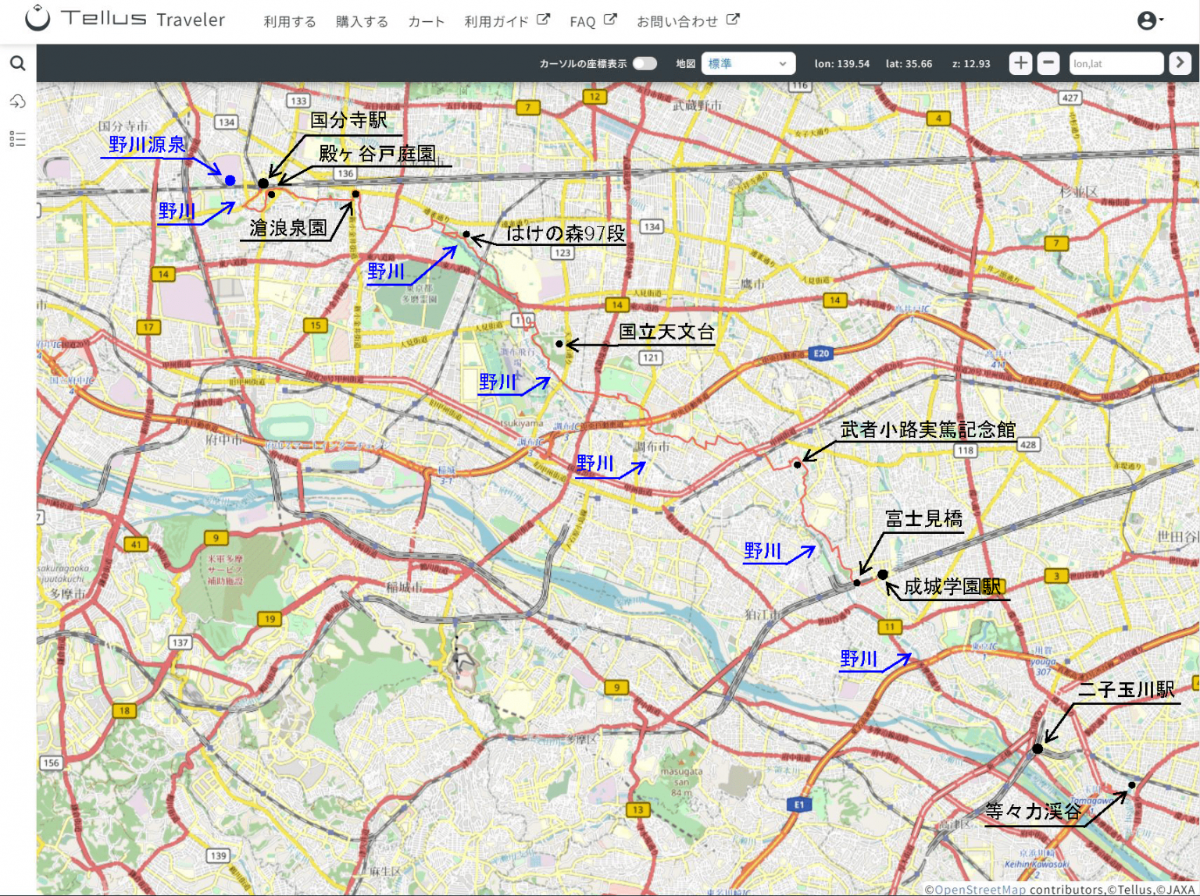Focus the lon,lat coordinate input field
This screenshot has height=896, width=1200.
[1116, 63]
